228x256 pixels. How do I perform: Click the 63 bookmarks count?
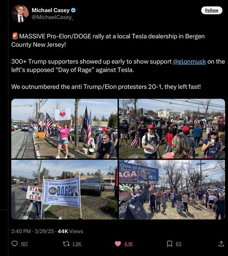179,244
